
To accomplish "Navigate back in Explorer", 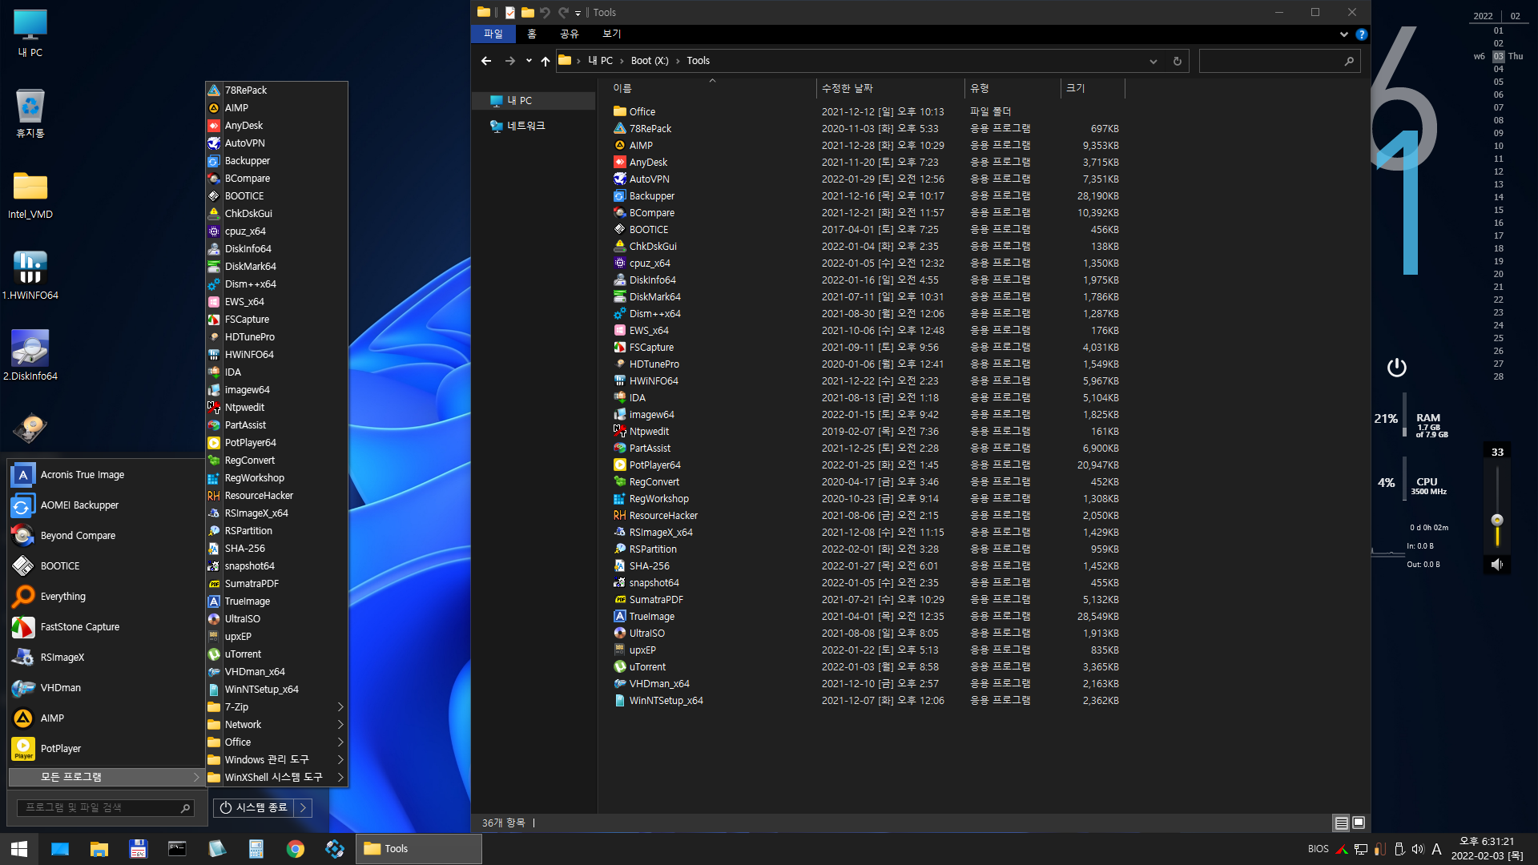I will coord(486,61).
